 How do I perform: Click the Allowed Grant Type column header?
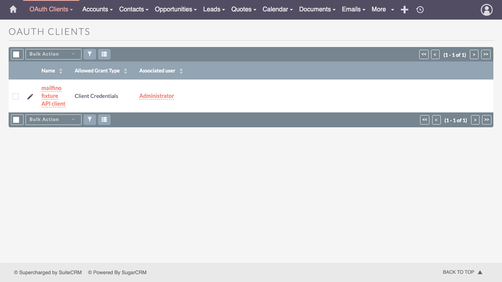click(x=97, y=71)
